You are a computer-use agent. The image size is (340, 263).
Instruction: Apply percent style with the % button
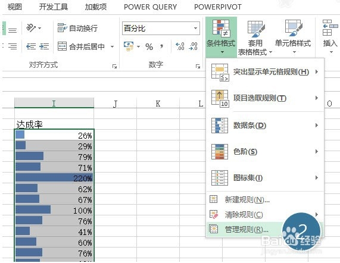(x=149, y=46)
